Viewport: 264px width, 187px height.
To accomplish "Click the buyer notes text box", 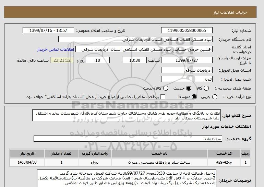I will [127, 178].
